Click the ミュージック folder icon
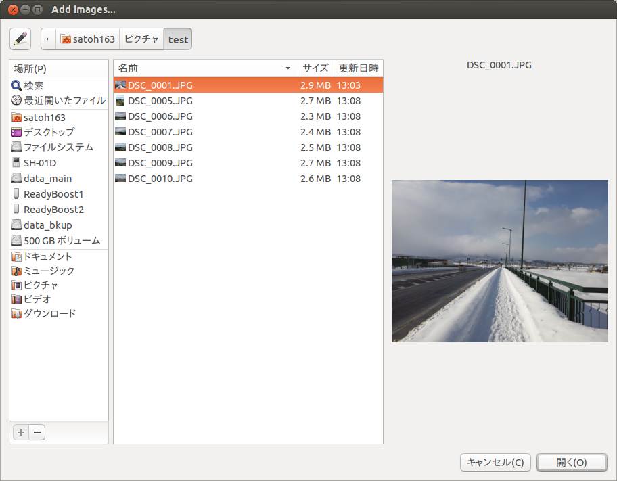This screenshot has height=481, width=617. click(16, 271)
